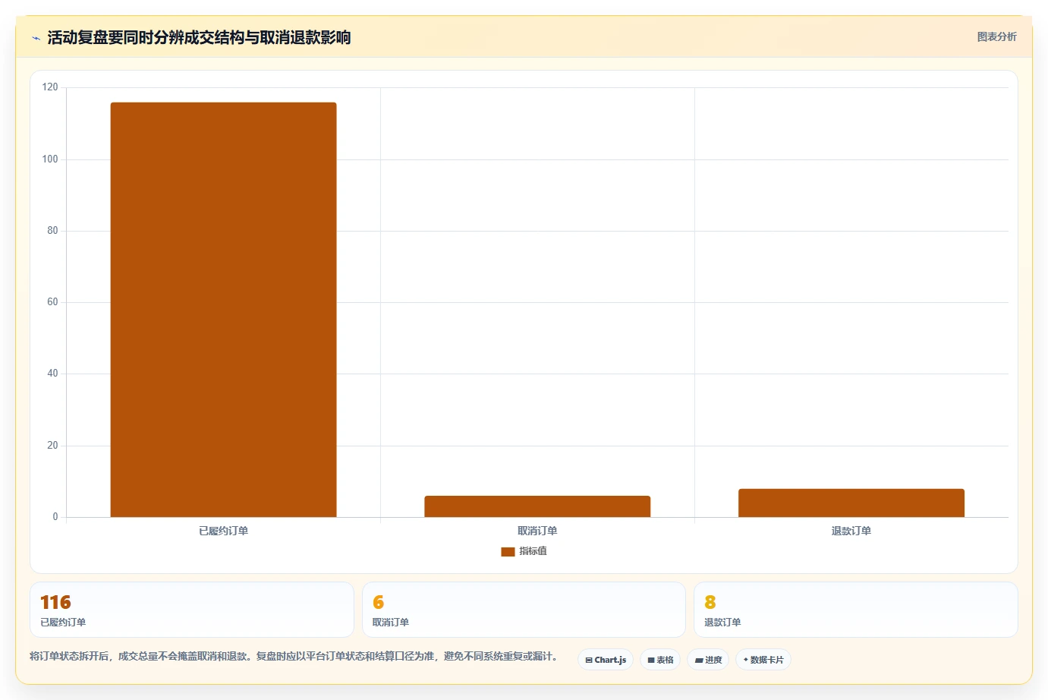Image resolution: width=1048 pixels, height=700 pixels.
Task: Open the 6 取消订单 data card
Action: [524, 610]
